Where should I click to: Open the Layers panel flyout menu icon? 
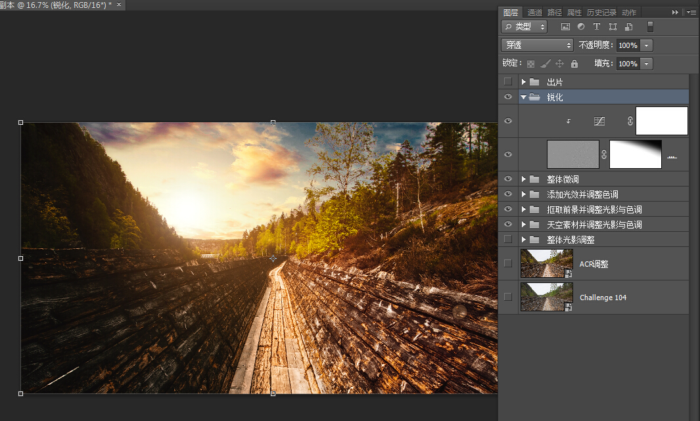click(691, 12)
